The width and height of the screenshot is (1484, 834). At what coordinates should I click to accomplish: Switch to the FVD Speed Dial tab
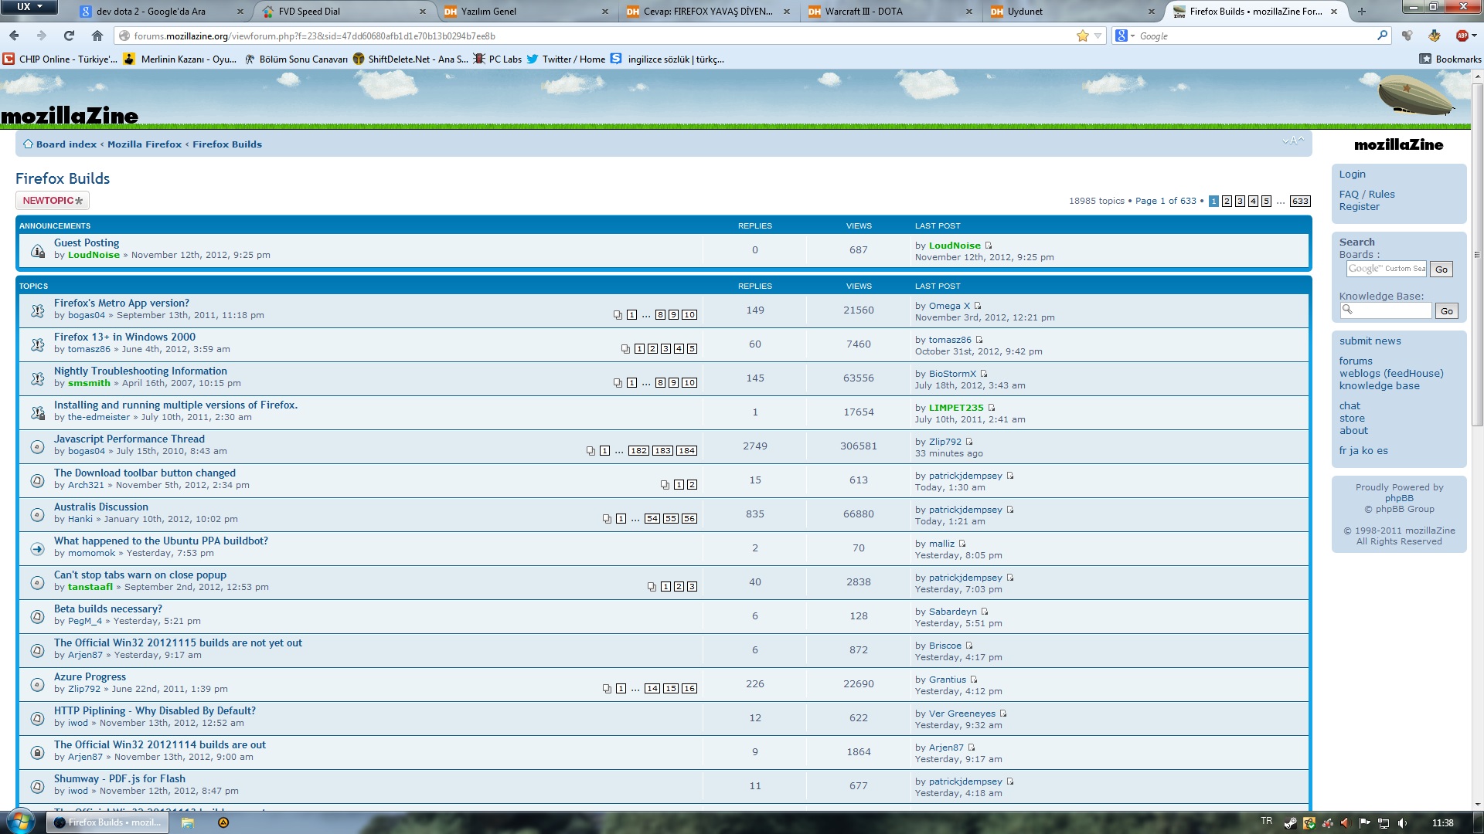point(344,12)
